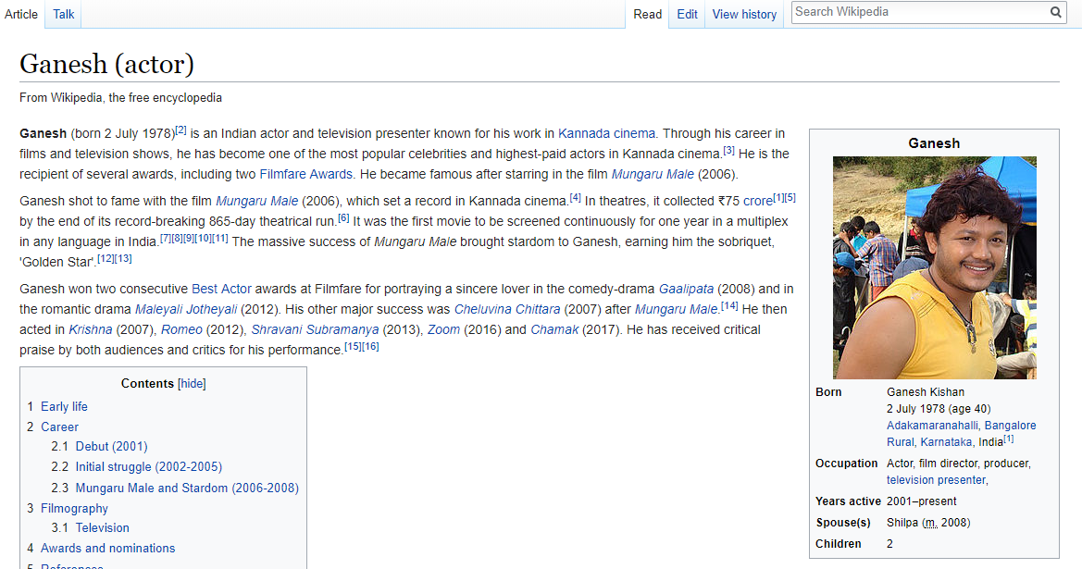Click the 'm.' abbreviation beside Shilpa
The height and width of the screenshot is (569, 1082).
[931, 523]
